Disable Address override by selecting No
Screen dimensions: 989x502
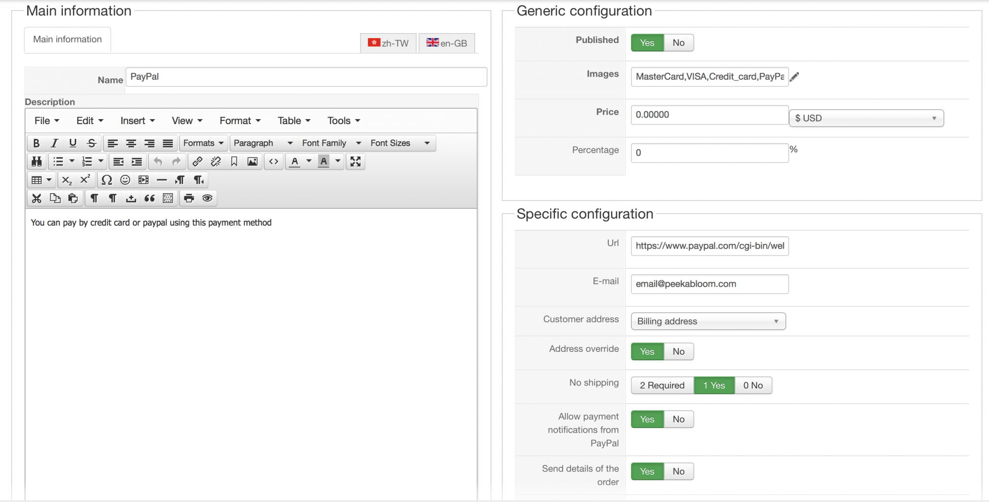pos(678,352)
